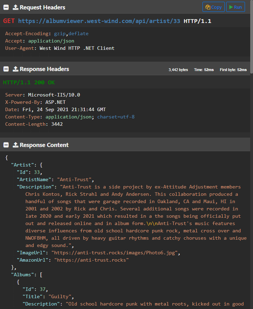This screenshot has width=253, height=309.
Task: Click the AmazonUrl anti-trust.rocks value
Action: (x=93, y=260)
